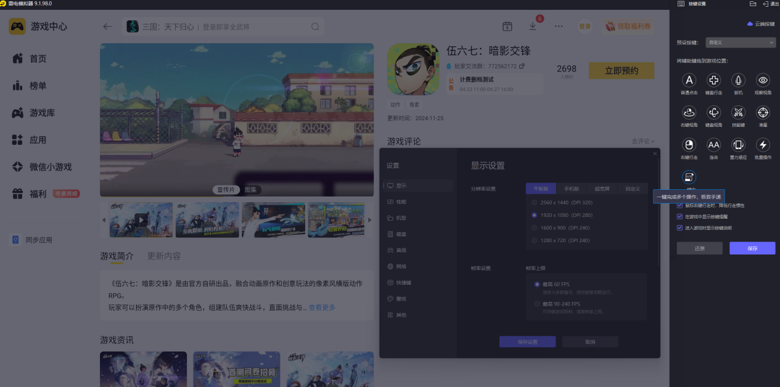Open the folder icon in key settings header
Screen dimensions: 780x387
tap(753, 4)
